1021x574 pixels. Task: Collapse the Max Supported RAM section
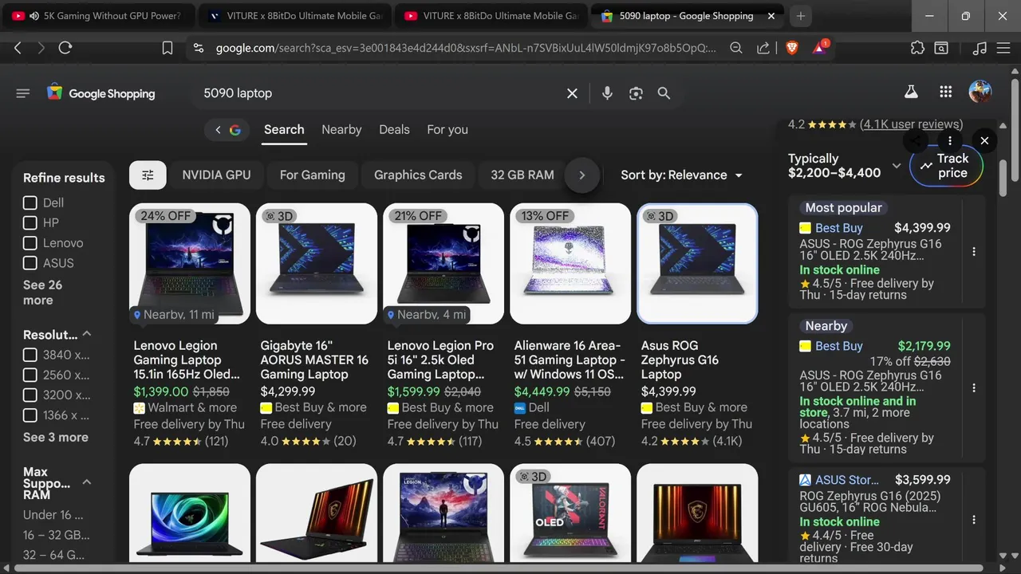(x=87, y=482)
